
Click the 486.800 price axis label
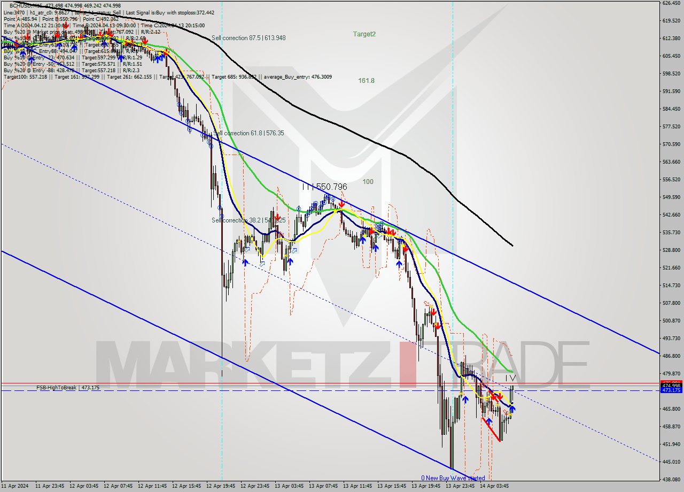click(671, 356)
